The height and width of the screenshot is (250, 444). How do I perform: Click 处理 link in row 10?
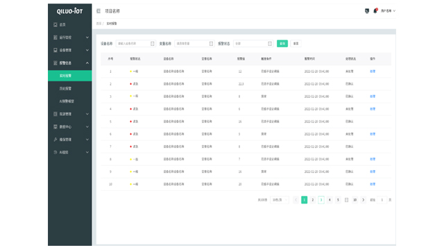(x=373, y=184)
